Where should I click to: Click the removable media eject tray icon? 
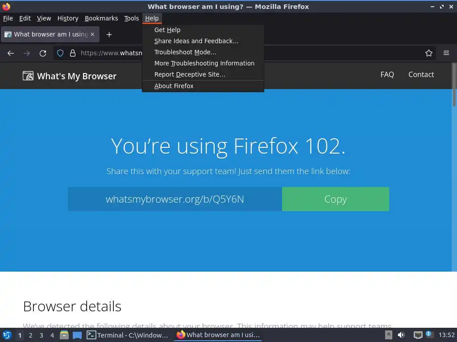pos(389,335)
